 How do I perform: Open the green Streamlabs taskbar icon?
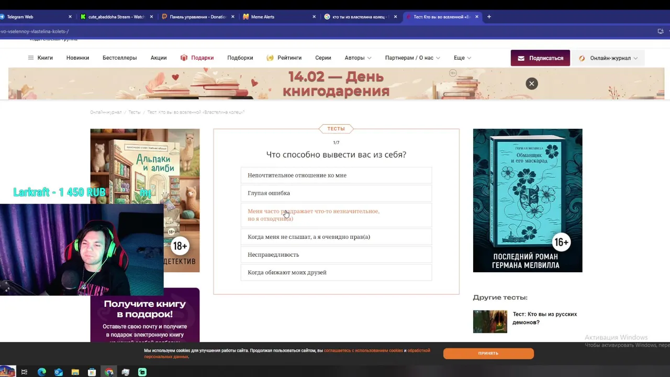(142, 372)
